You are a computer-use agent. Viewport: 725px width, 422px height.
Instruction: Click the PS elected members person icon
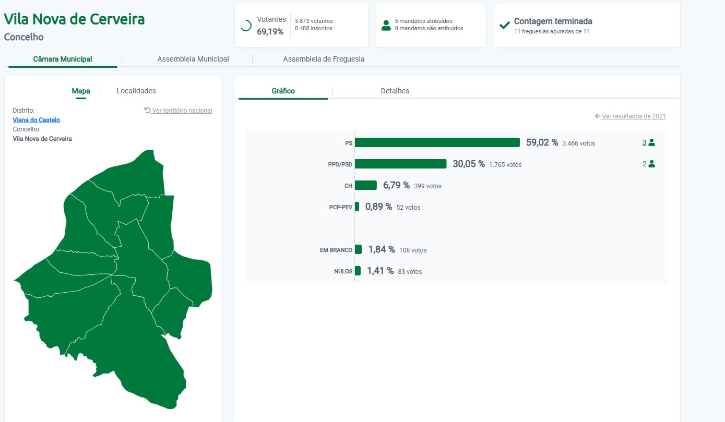651,142
